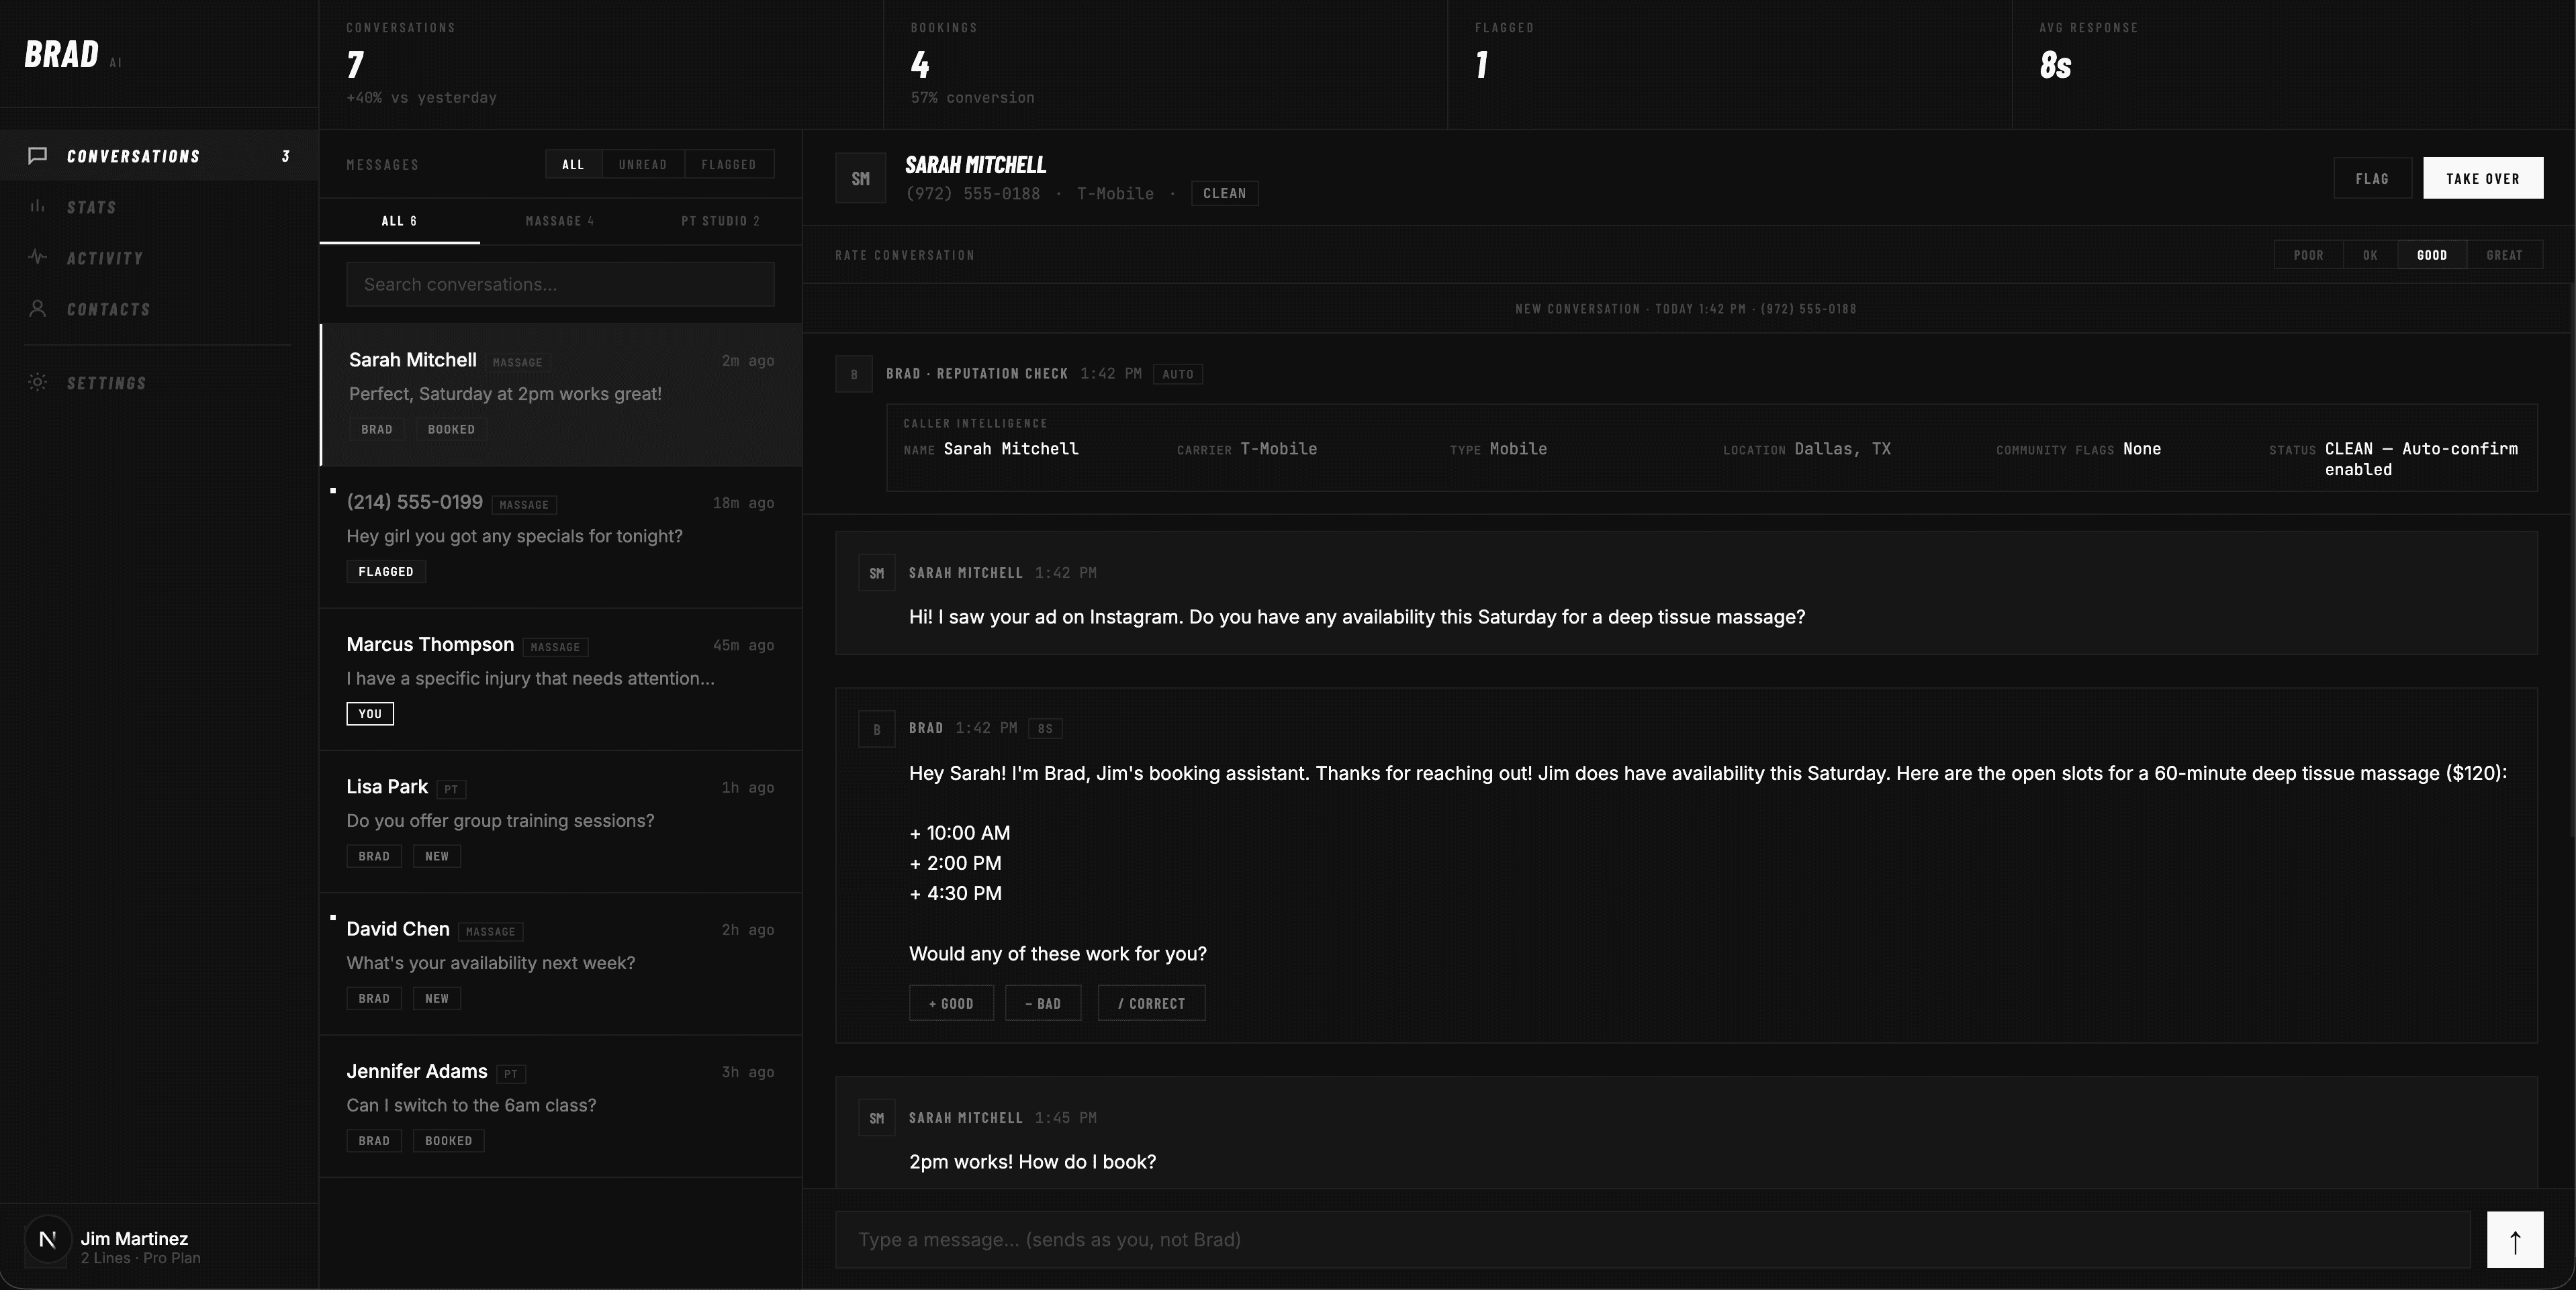
Task: Filter messages by Flagged
Action: 728,165
